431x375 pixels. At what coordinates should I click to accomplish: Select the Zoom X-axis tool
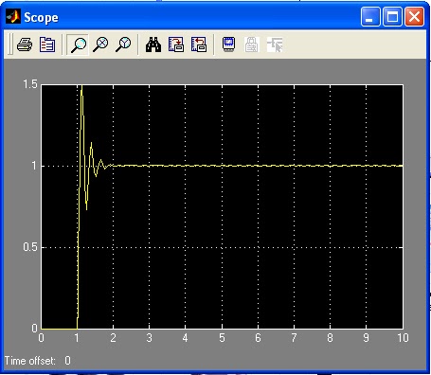tap(100, 45)
